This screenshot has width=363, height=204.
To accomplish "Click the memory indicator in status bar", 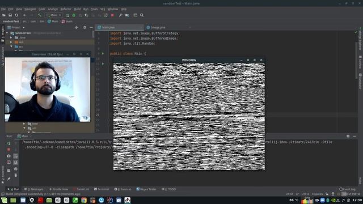I will click(x=351, y=194).
